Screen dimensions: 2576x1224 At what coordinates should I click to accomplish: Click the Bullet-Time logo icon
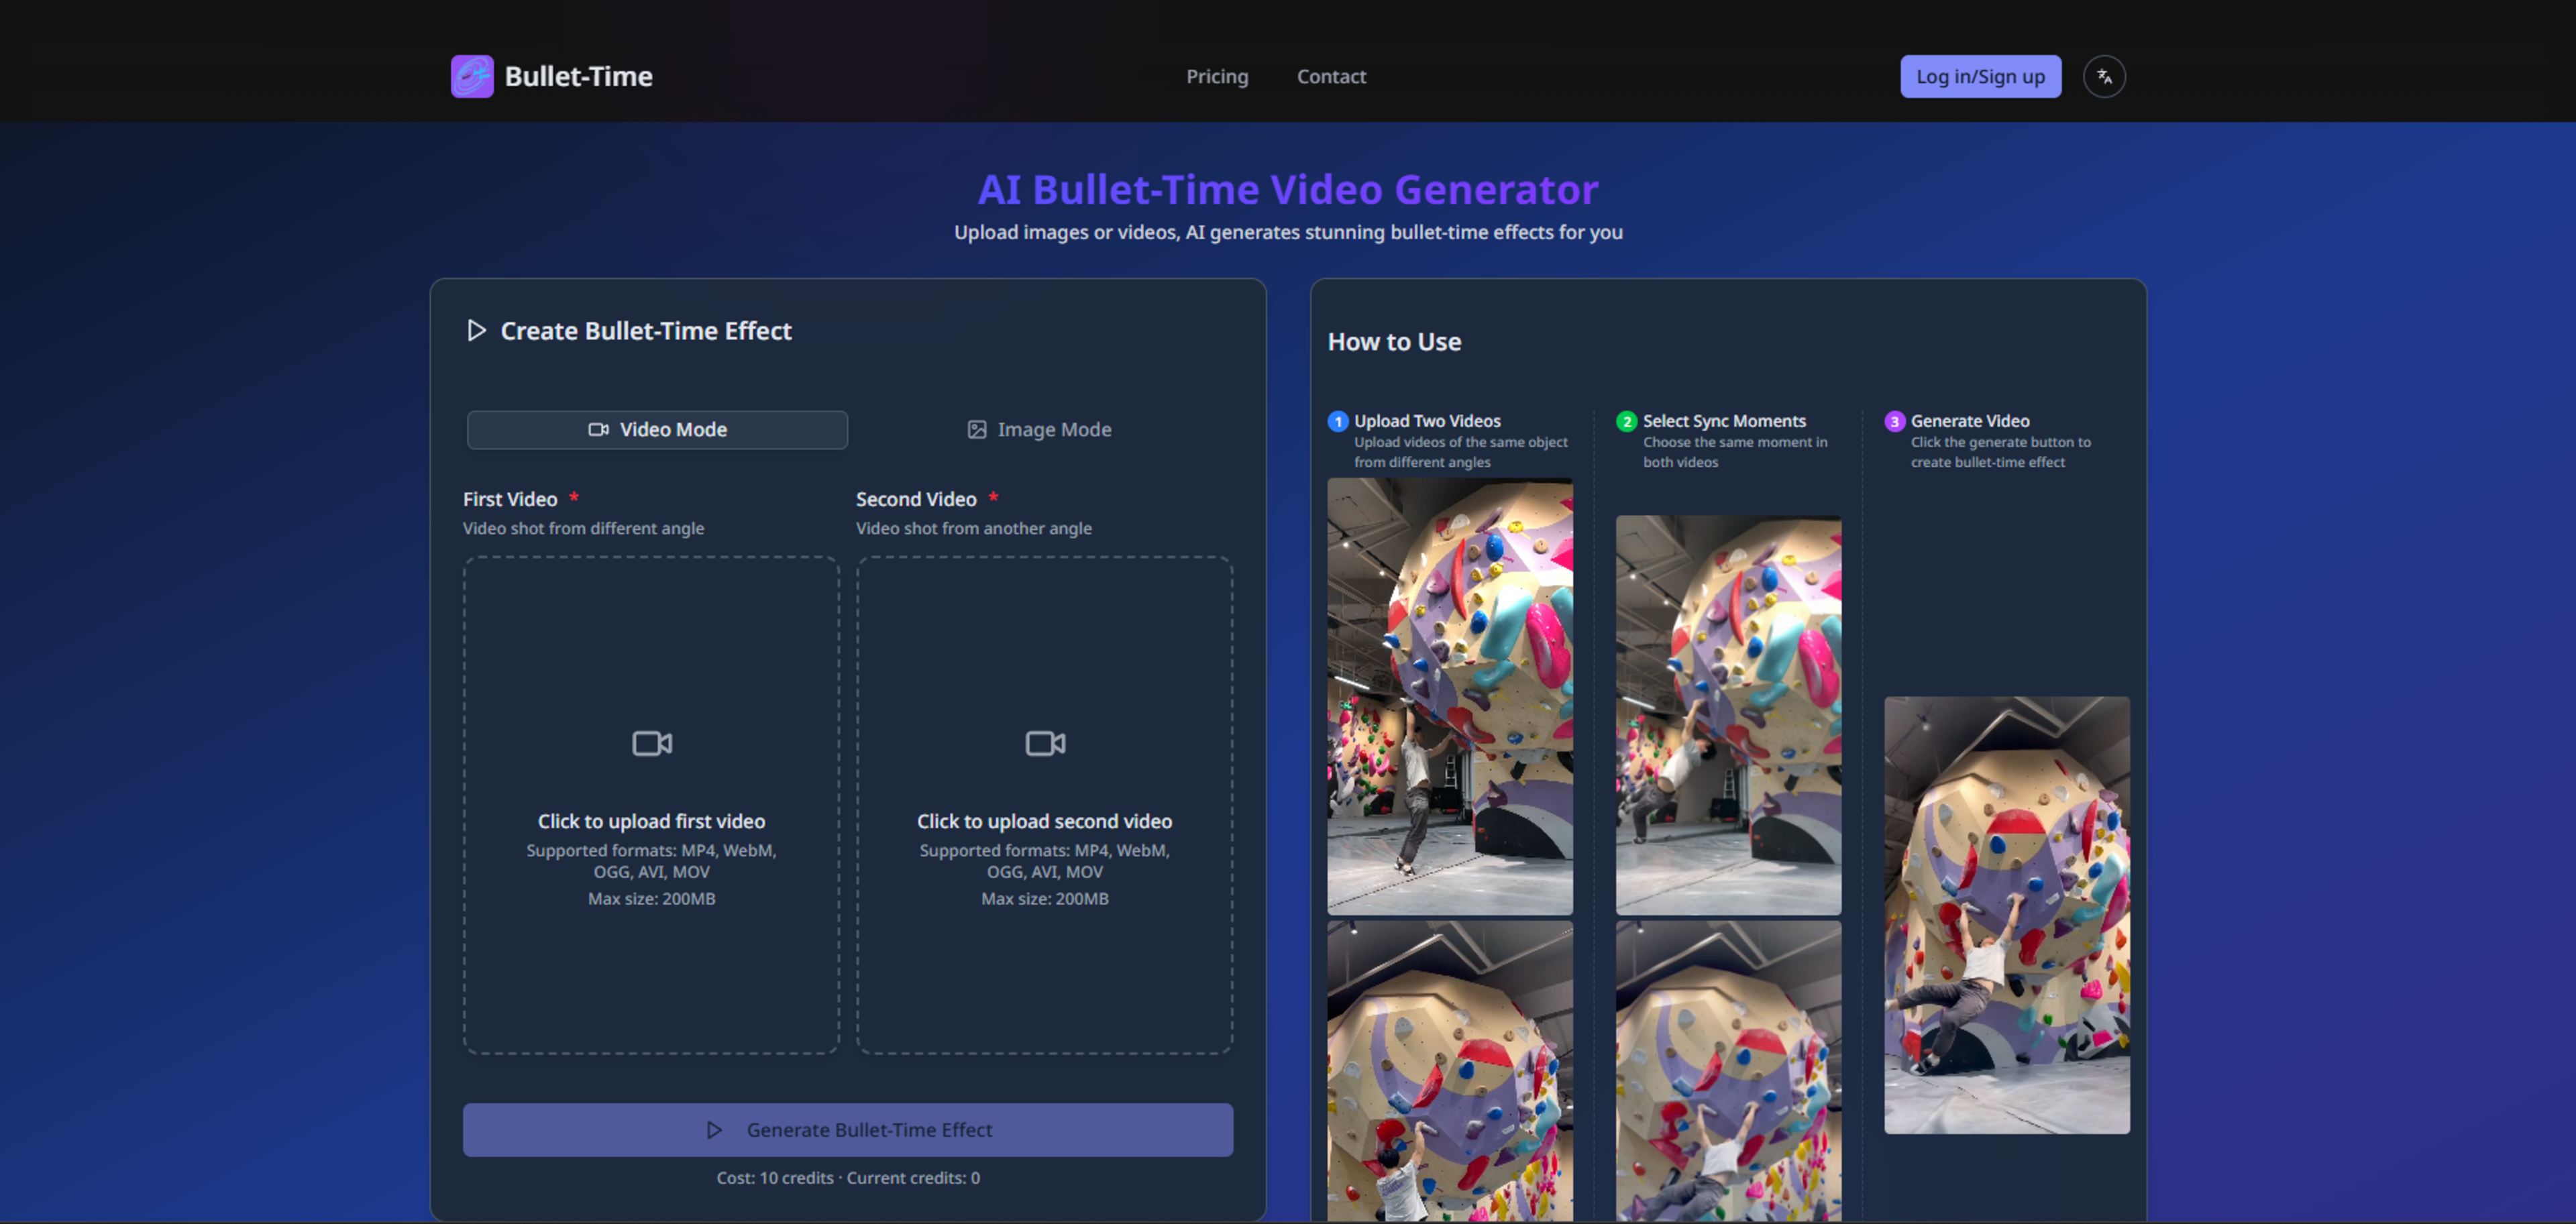coord(472,76)
